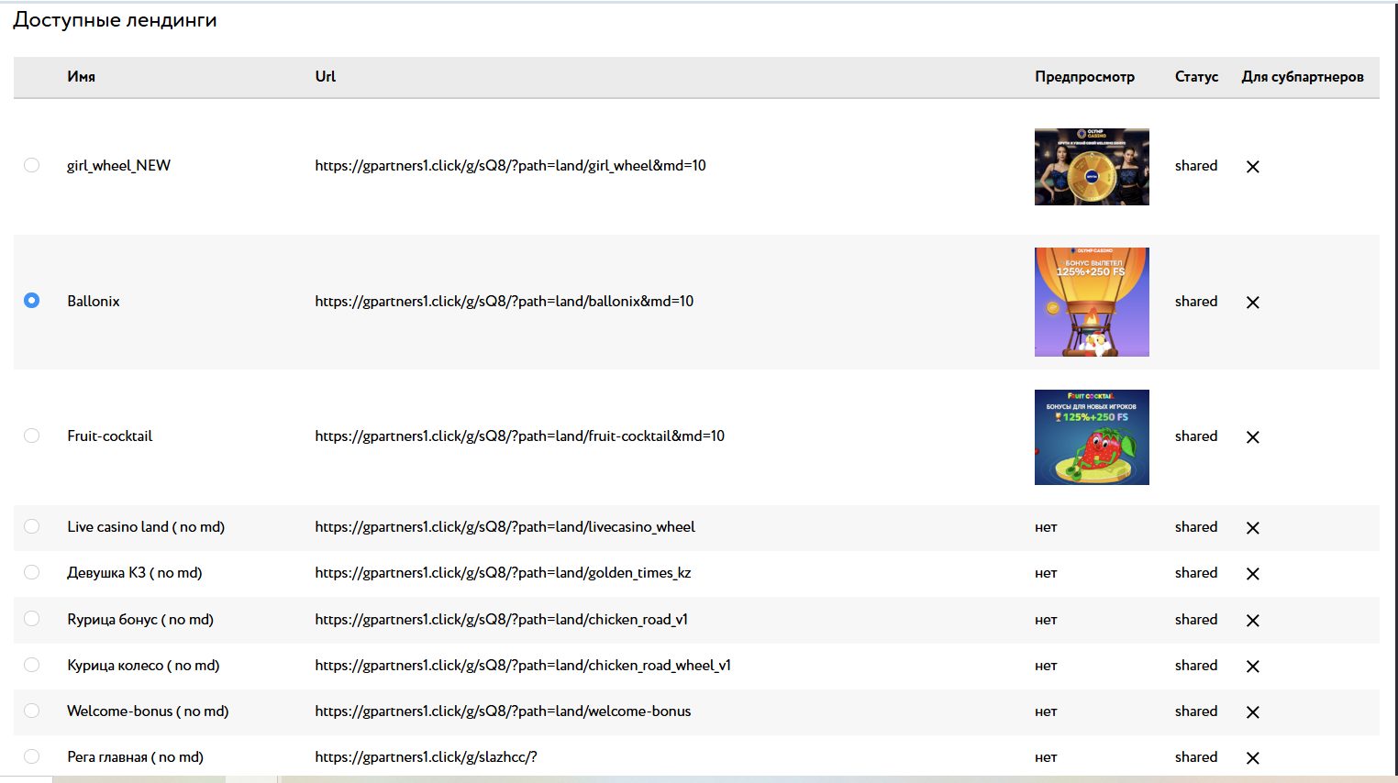
Task: Click the Статус column header
Action: click(x=1196, y=77)
